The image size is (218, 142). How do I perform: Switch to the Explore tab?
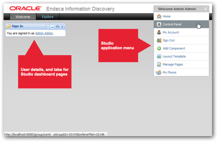[x=48, y=17]
